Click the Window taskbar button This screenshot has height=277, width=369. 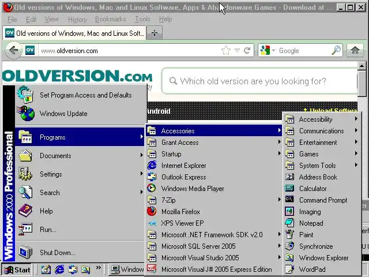pos(127,269)
